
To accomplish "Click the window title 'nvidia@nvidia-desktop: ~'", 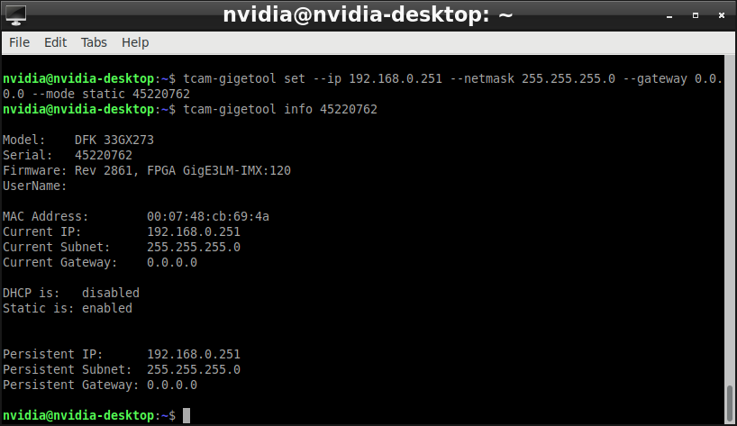I will (368, 15).
